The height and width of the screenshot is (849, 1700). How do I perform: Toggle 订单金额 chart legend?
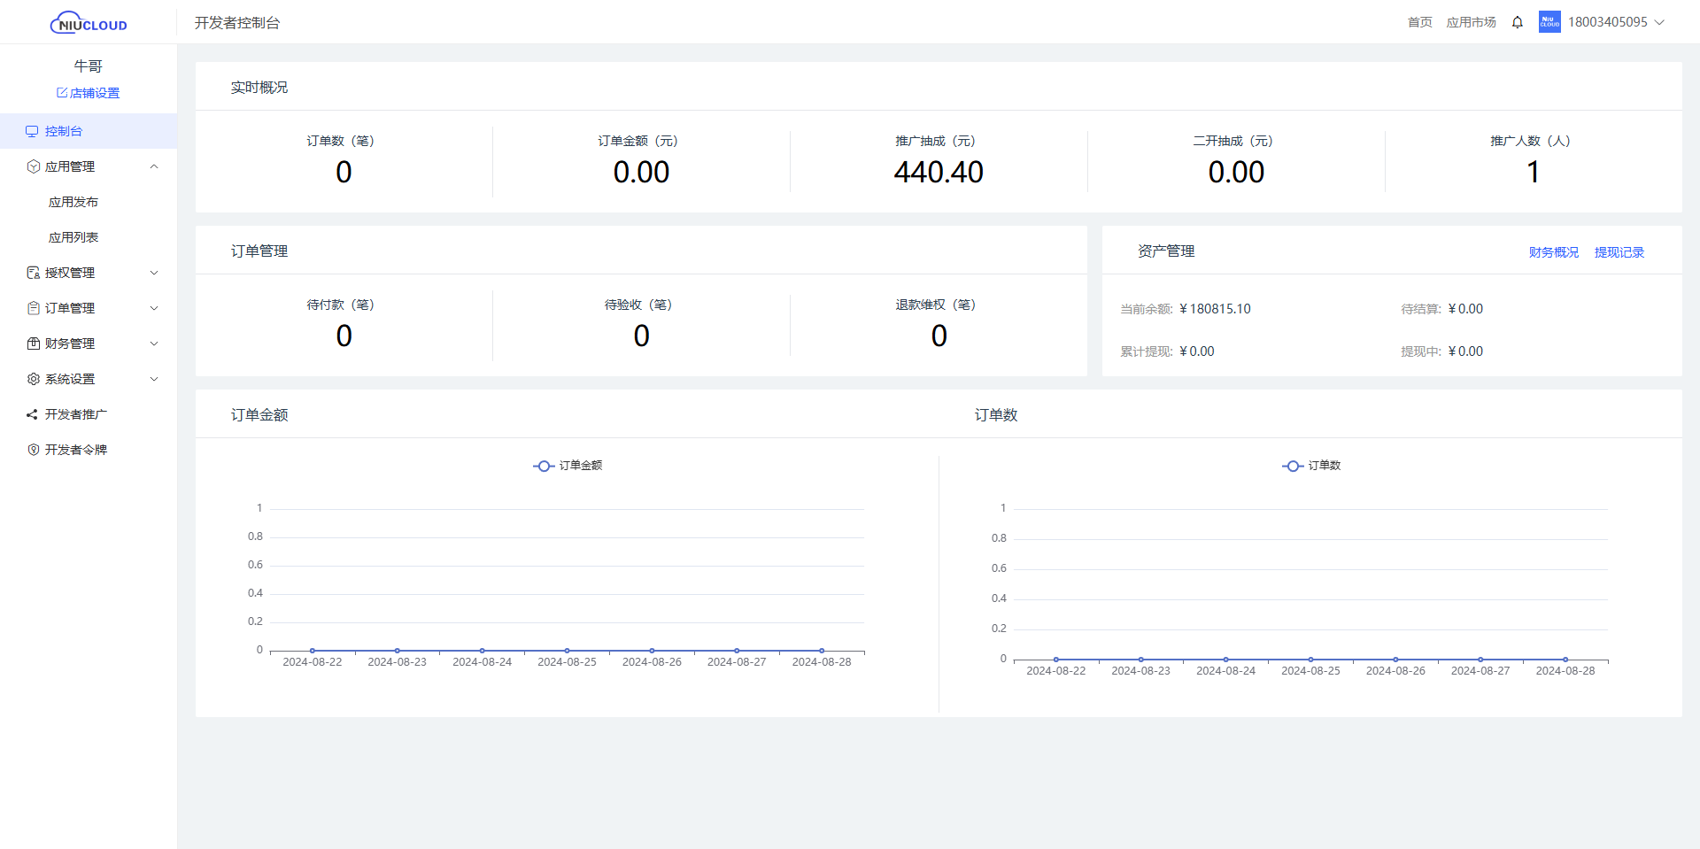pos(568,466)
